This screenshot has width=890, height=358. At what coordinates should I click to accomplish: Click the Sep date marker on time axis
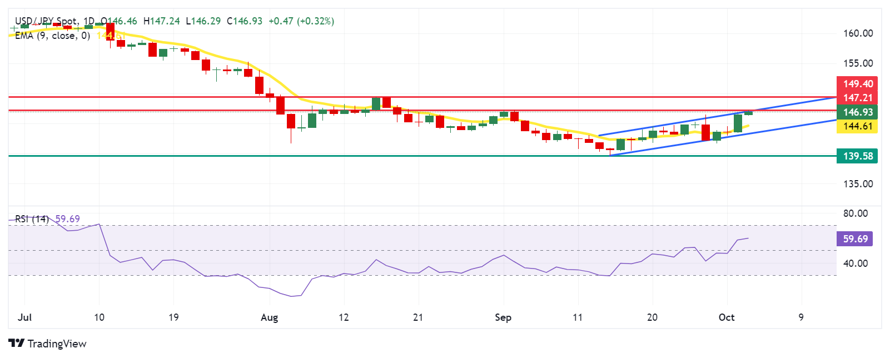[x=503, y=317]
